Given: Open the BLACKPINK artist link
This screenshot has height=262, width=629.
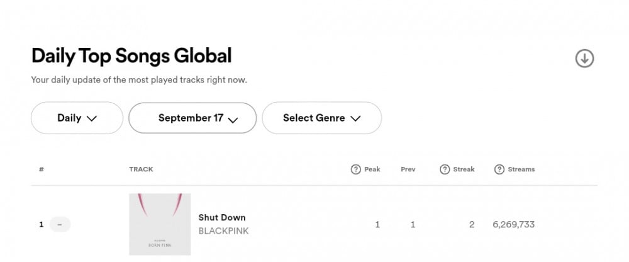Looking at the screenshot, I should pyautogui.click(x=223, y=231).
